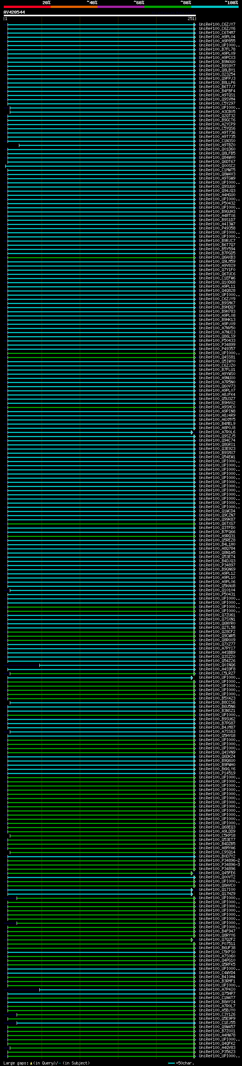Click the cyan ~100% legend segment
This screenshot has height=1066, width=242.
215,7
